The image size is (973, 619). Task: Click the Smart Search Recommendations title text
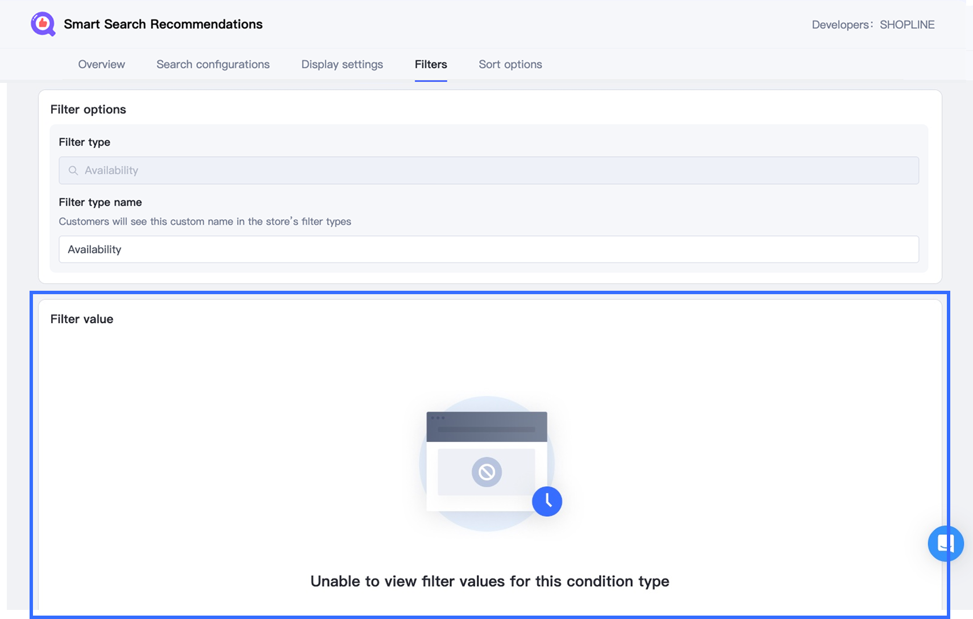tap(163, 24)
